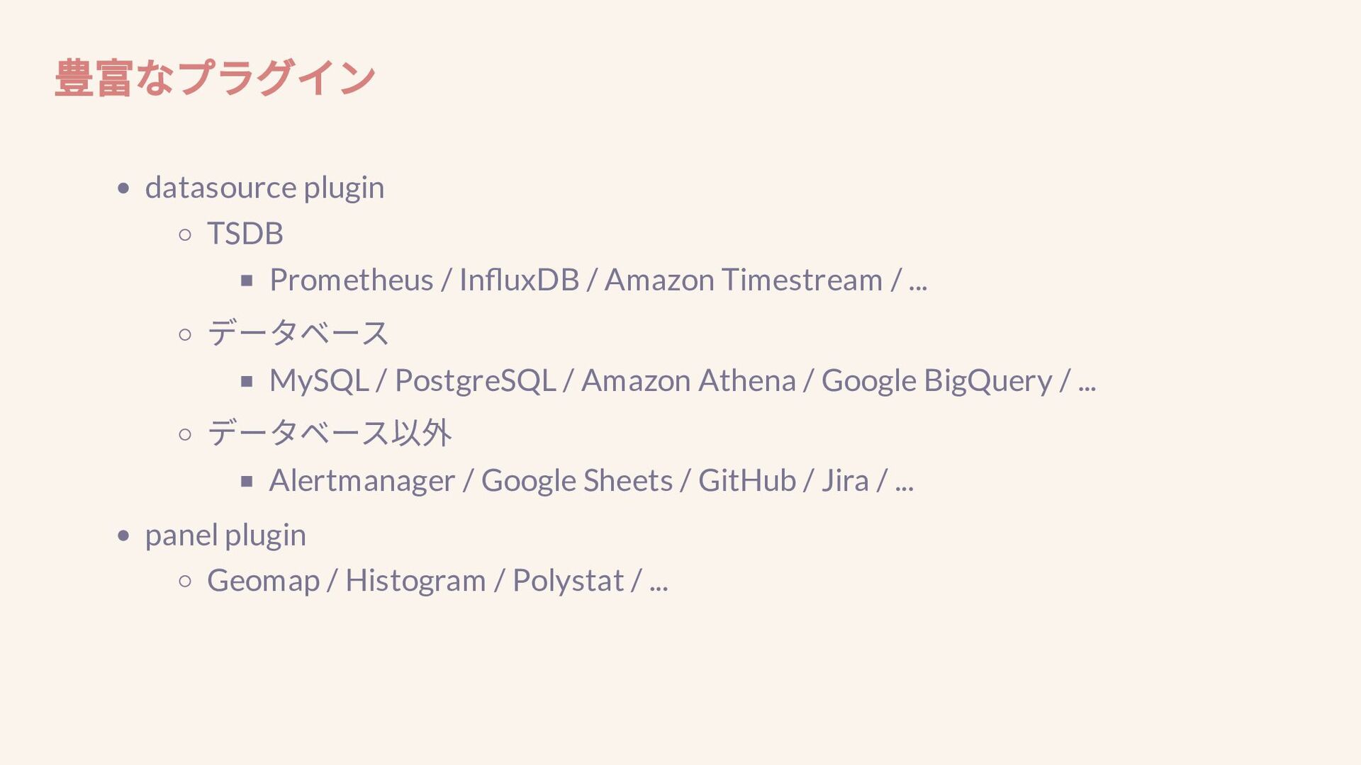The width and height of the screenshot is (1361, 765).
Task: Click MySQL in the database list
Action: click(x=319, y=381)
